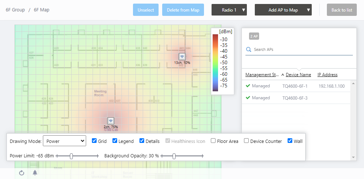Navigate to 6F Group breadcrumb link
The height and width of the screenshot is (179, 364).
15,10
